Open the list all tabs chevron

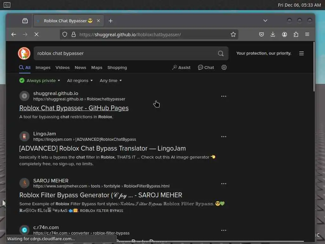pyautogui.click(x=265, y=21)
